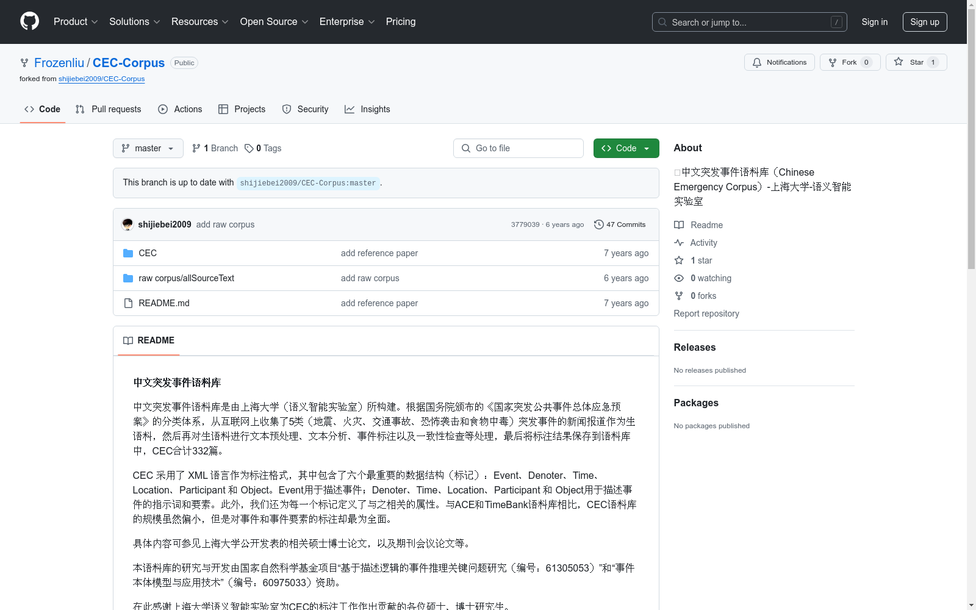Click the Readme link in About
Screen dimensions: 976x610
pyautogui.click(x=698, y=225)
